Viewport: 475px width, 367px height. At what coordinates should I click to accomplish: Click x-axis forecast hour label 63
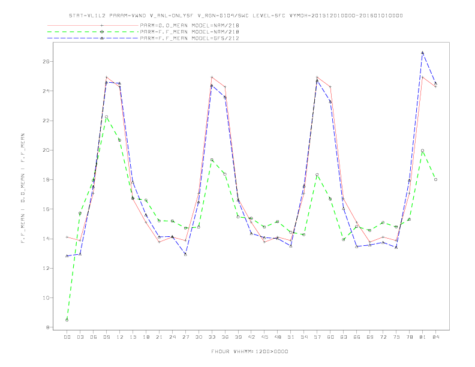click(x=344, y=337)
